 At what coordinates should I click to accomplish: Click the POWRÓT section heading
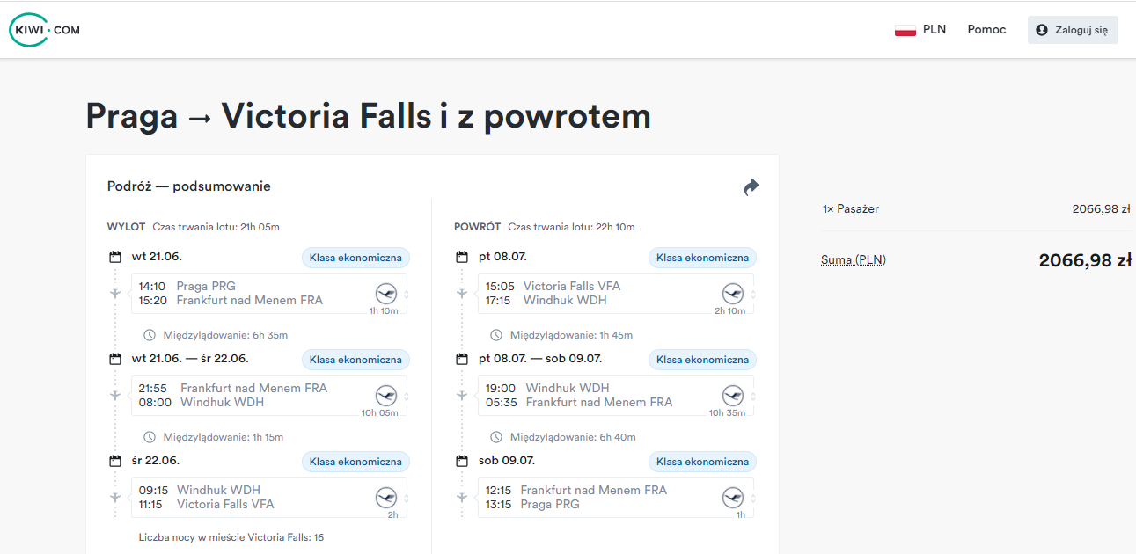[x=475, y=227]
